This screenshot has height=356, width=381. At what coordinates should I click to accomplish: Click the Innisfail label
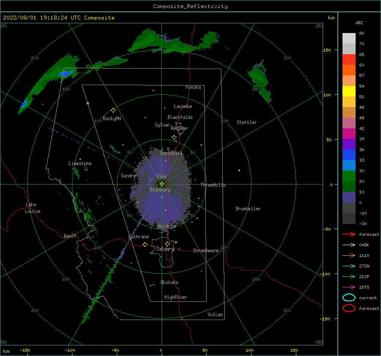[171, 153]
